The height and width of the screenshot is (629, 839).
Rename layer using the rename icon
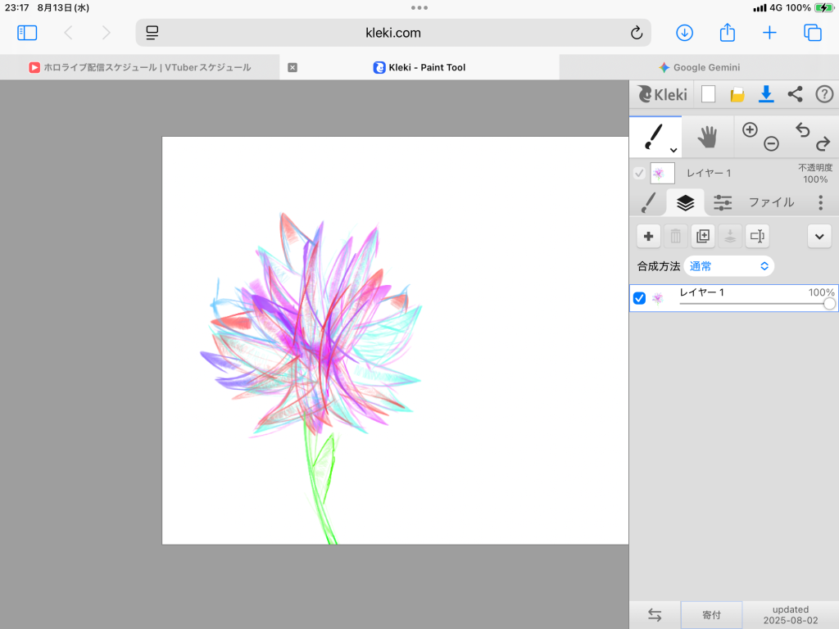pos(757,236)
